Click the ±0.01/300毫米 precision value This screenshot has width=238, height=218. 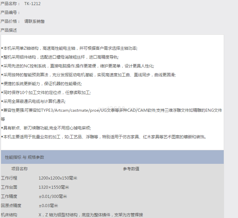53,197
